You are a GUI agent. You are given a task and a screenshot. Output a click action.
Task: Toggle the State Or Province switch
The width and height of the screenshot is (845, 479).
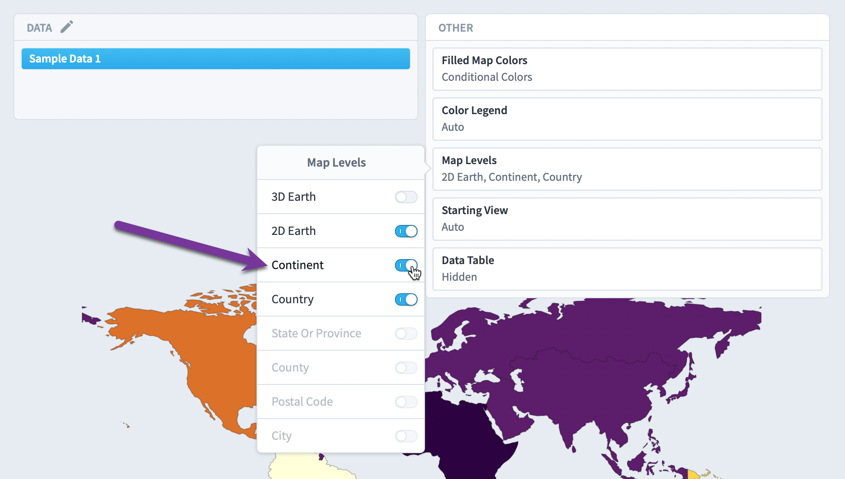tap(406, 334)
